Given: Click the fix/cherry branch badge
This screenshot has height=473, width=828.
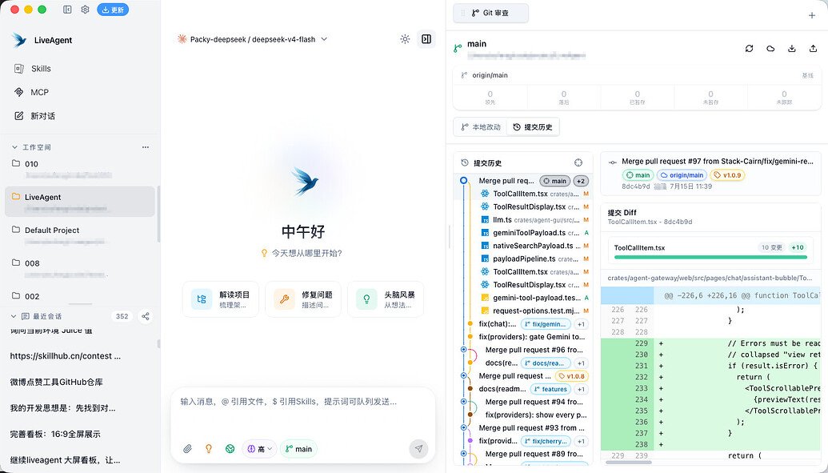Looking at the screenshot, I should (546, 441).
